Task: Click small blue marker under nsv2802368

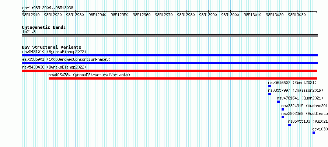Action: tap(283, 117)
